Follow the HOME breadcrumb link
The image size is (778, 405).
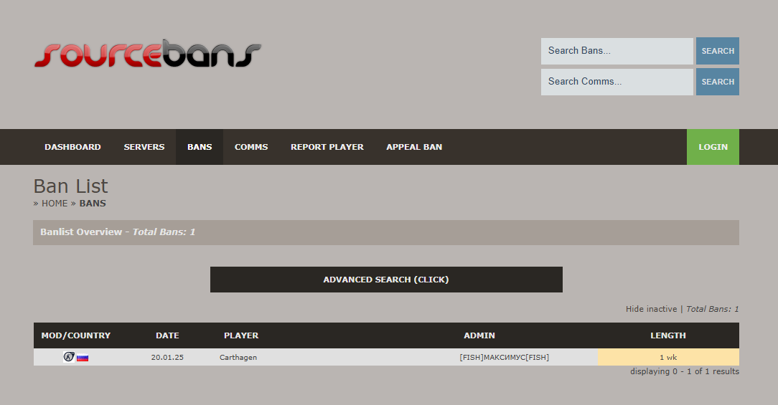click(x=55, y=204)
